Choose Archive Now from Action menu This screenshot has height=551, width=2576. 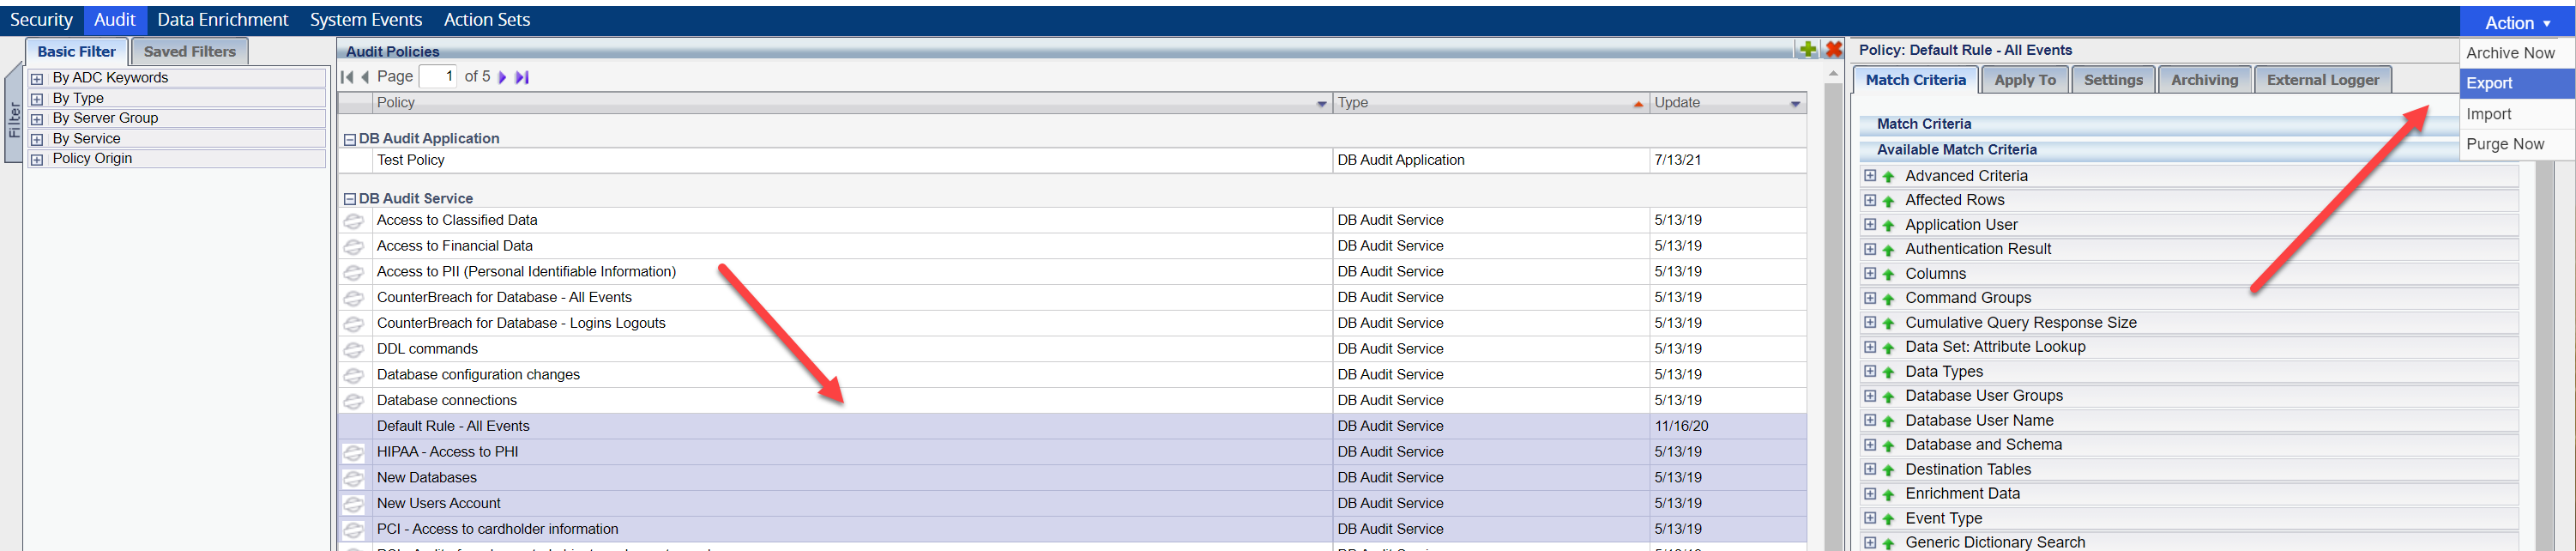coord(2517,53)
